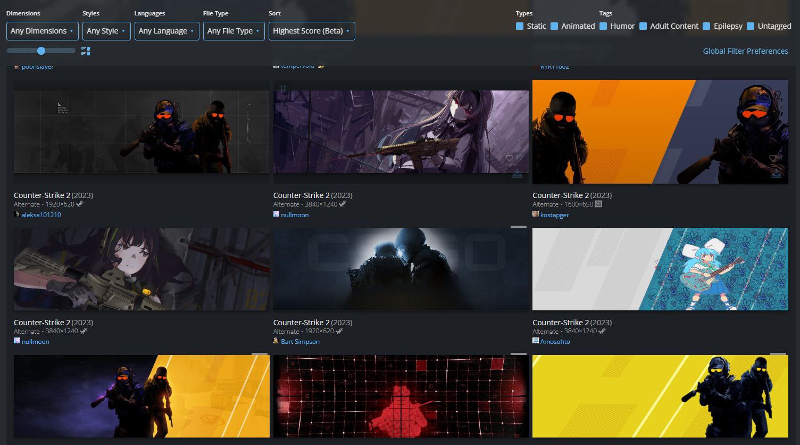Click Counter-Strike 2 title above Amosohto

point(561,323)
